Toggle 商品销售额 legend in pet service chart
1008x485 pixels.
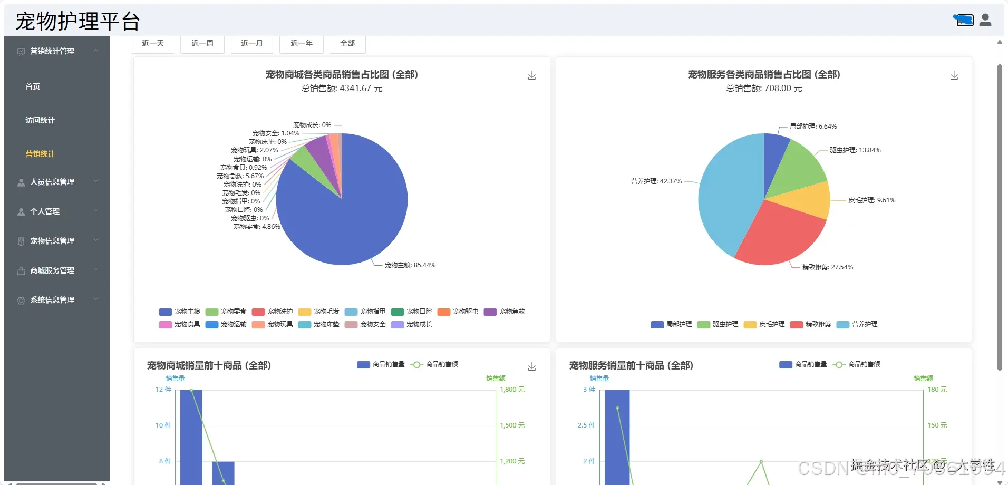tap(856, 364)
